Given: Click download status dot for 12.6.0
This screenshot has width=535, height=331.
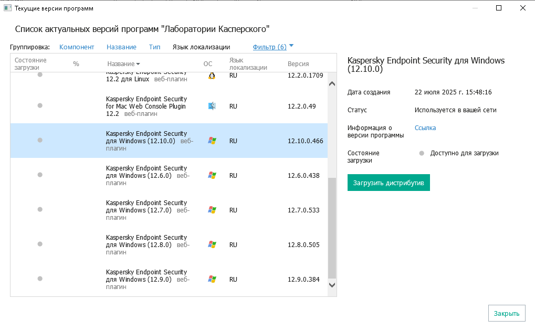Looking at the screenshot, I should (x=40, y=175).
